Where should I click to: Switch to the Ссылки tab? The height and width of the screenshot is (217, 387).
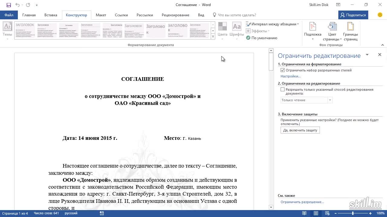click(x=121, y=15)
